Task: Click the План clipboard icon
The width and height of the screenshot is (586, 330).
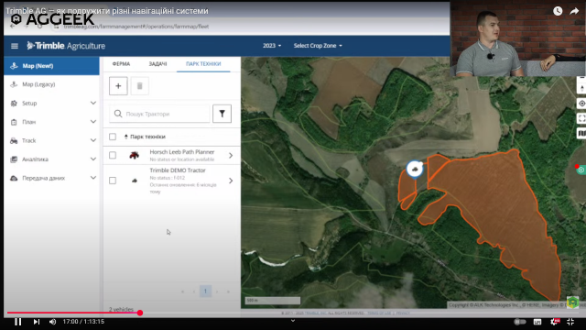Action: 14,122
